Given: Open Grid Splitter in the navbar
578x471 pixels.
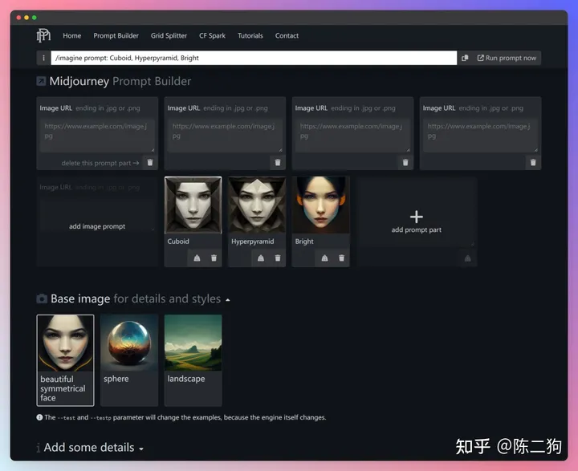Looking at the screenshot, I should (169, 36).
